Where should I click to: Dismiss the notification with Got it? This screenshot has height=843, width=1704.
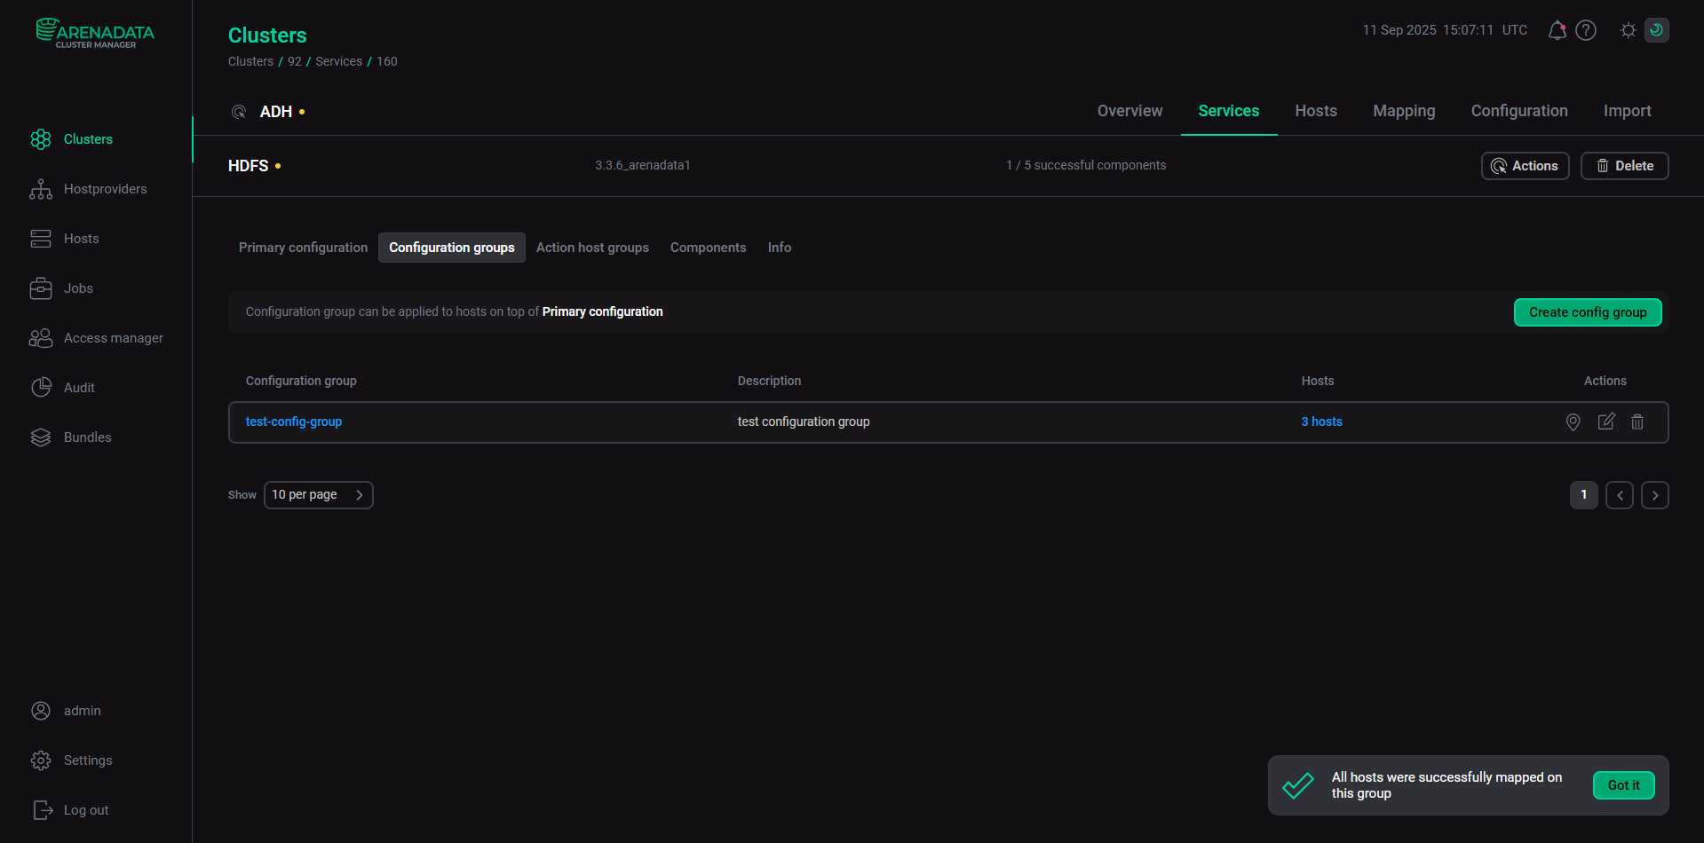pos(1622,785)
